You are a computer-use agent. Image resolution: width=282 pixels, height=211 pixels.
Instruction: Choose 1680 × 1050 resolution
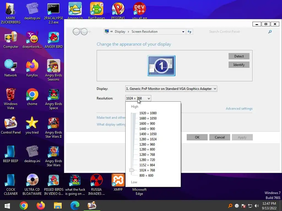point(148,118)
